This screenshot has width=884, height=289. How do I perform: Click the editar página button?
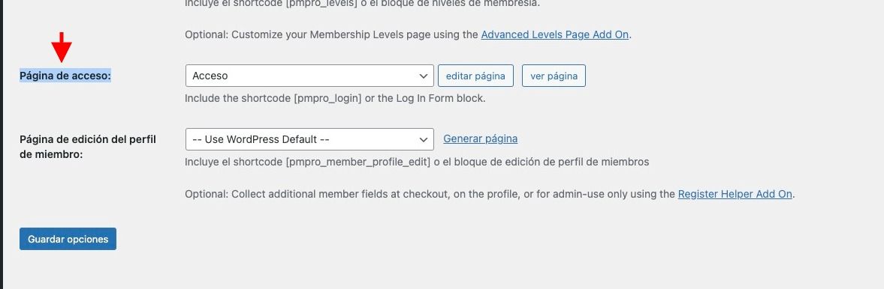(x=475, y=76)
